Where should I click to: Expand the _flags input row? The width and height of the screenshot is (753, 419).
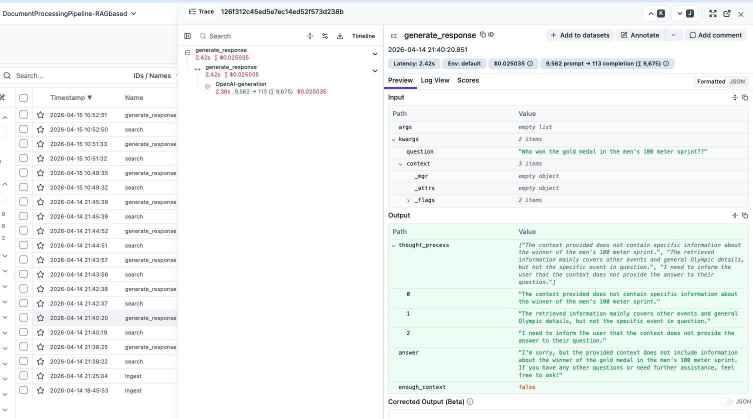408,200
